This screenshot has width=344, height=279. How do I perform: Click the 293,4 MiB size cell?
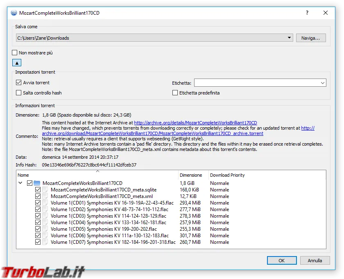pyautogui.click(x=190, y=203)
